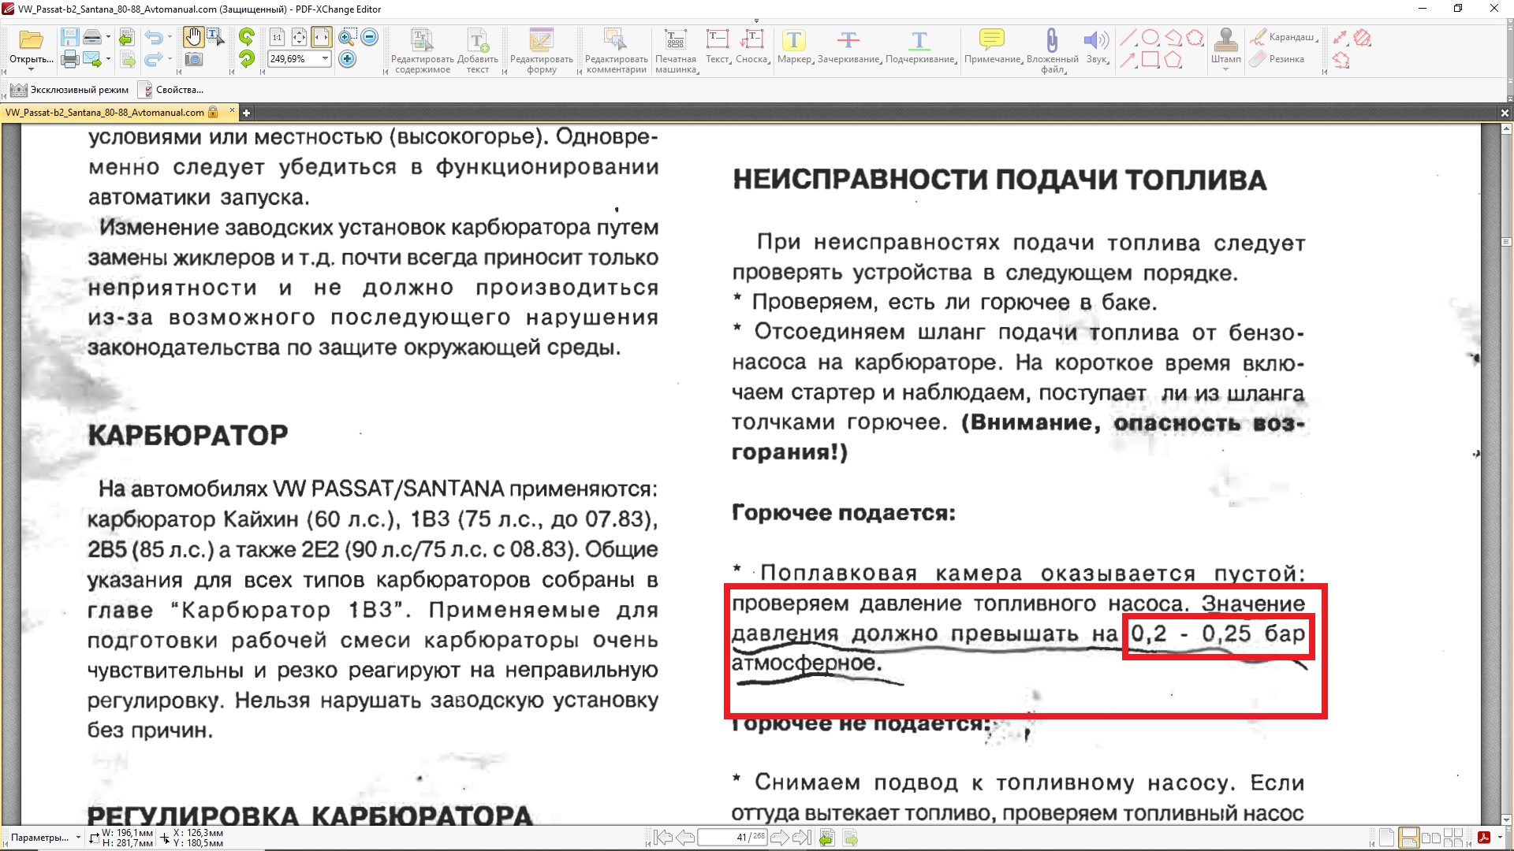
Task: Click the Свойства button
Action: 171,90
